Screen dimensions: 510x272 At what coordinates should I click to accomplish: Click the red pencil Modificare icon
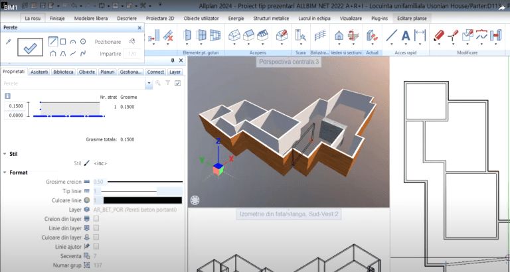[439, 34]
